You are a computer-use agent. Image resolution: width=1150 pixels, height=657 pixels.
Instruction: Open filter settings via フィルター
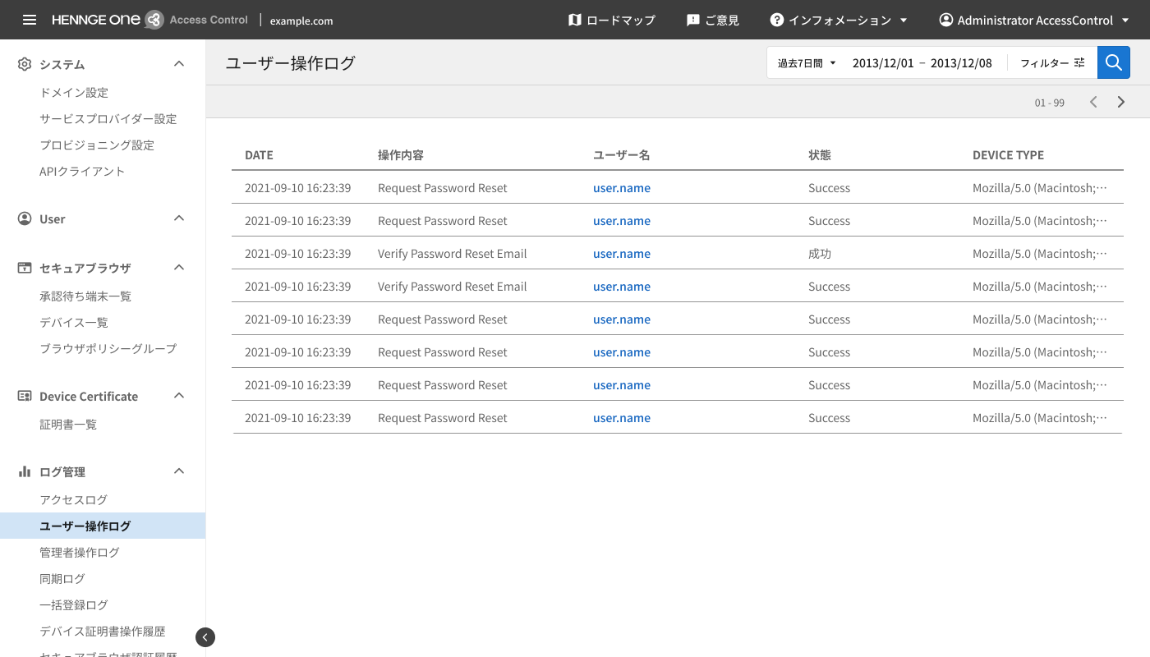[x=1052, y=62]
